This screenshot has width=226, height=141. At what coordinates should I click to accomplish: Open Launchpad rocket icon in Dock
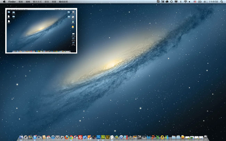[x=26, y=137]
